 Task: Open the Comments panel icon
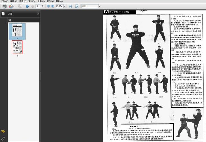click(3, 131)
